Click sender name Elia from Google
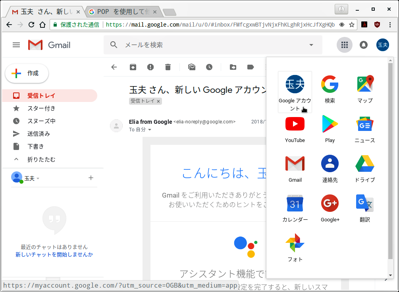The height and width of the screenshot is (292, 399). [150, 122]
